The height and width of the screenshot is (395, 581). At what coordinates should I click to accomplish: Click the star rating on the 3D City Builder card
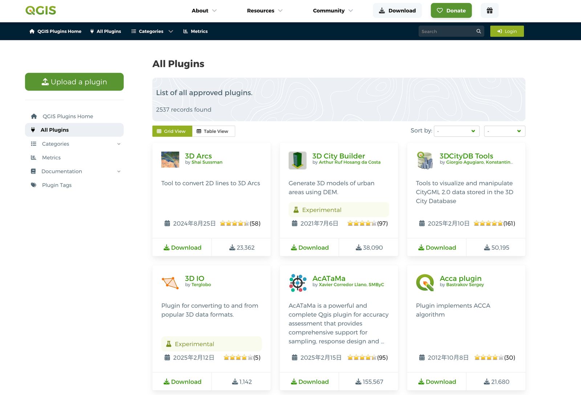pos(362,224)
